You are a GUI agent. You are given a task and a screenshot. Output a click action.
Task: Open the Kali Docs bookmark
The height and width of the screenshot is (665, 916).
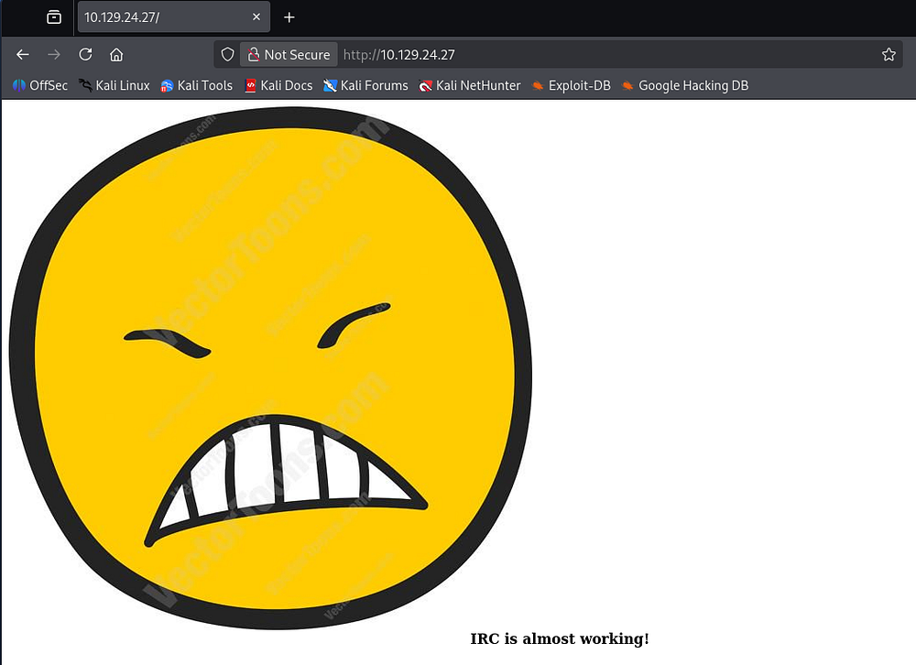click(x=278, y=85)
